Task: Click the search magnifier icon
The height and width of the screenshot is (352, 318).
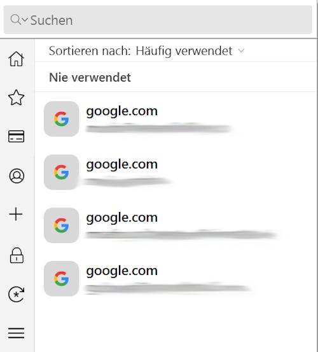Action: pyautogui.click(x=15, y=19)
